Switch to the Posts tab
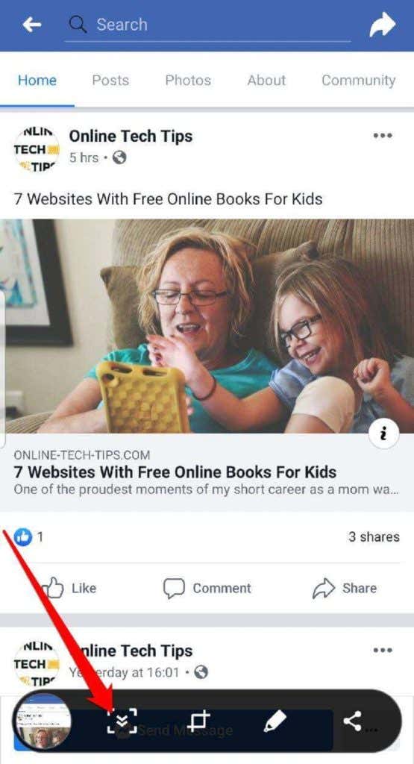The image size is (414, 764). tap(110, 80)
